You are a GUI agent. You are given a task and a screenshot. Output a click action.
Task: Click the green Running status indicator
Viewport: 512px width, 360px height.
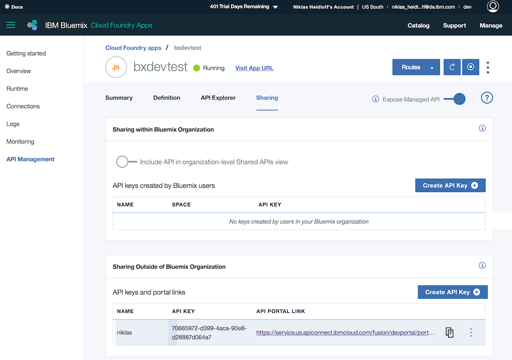[197, 68]
